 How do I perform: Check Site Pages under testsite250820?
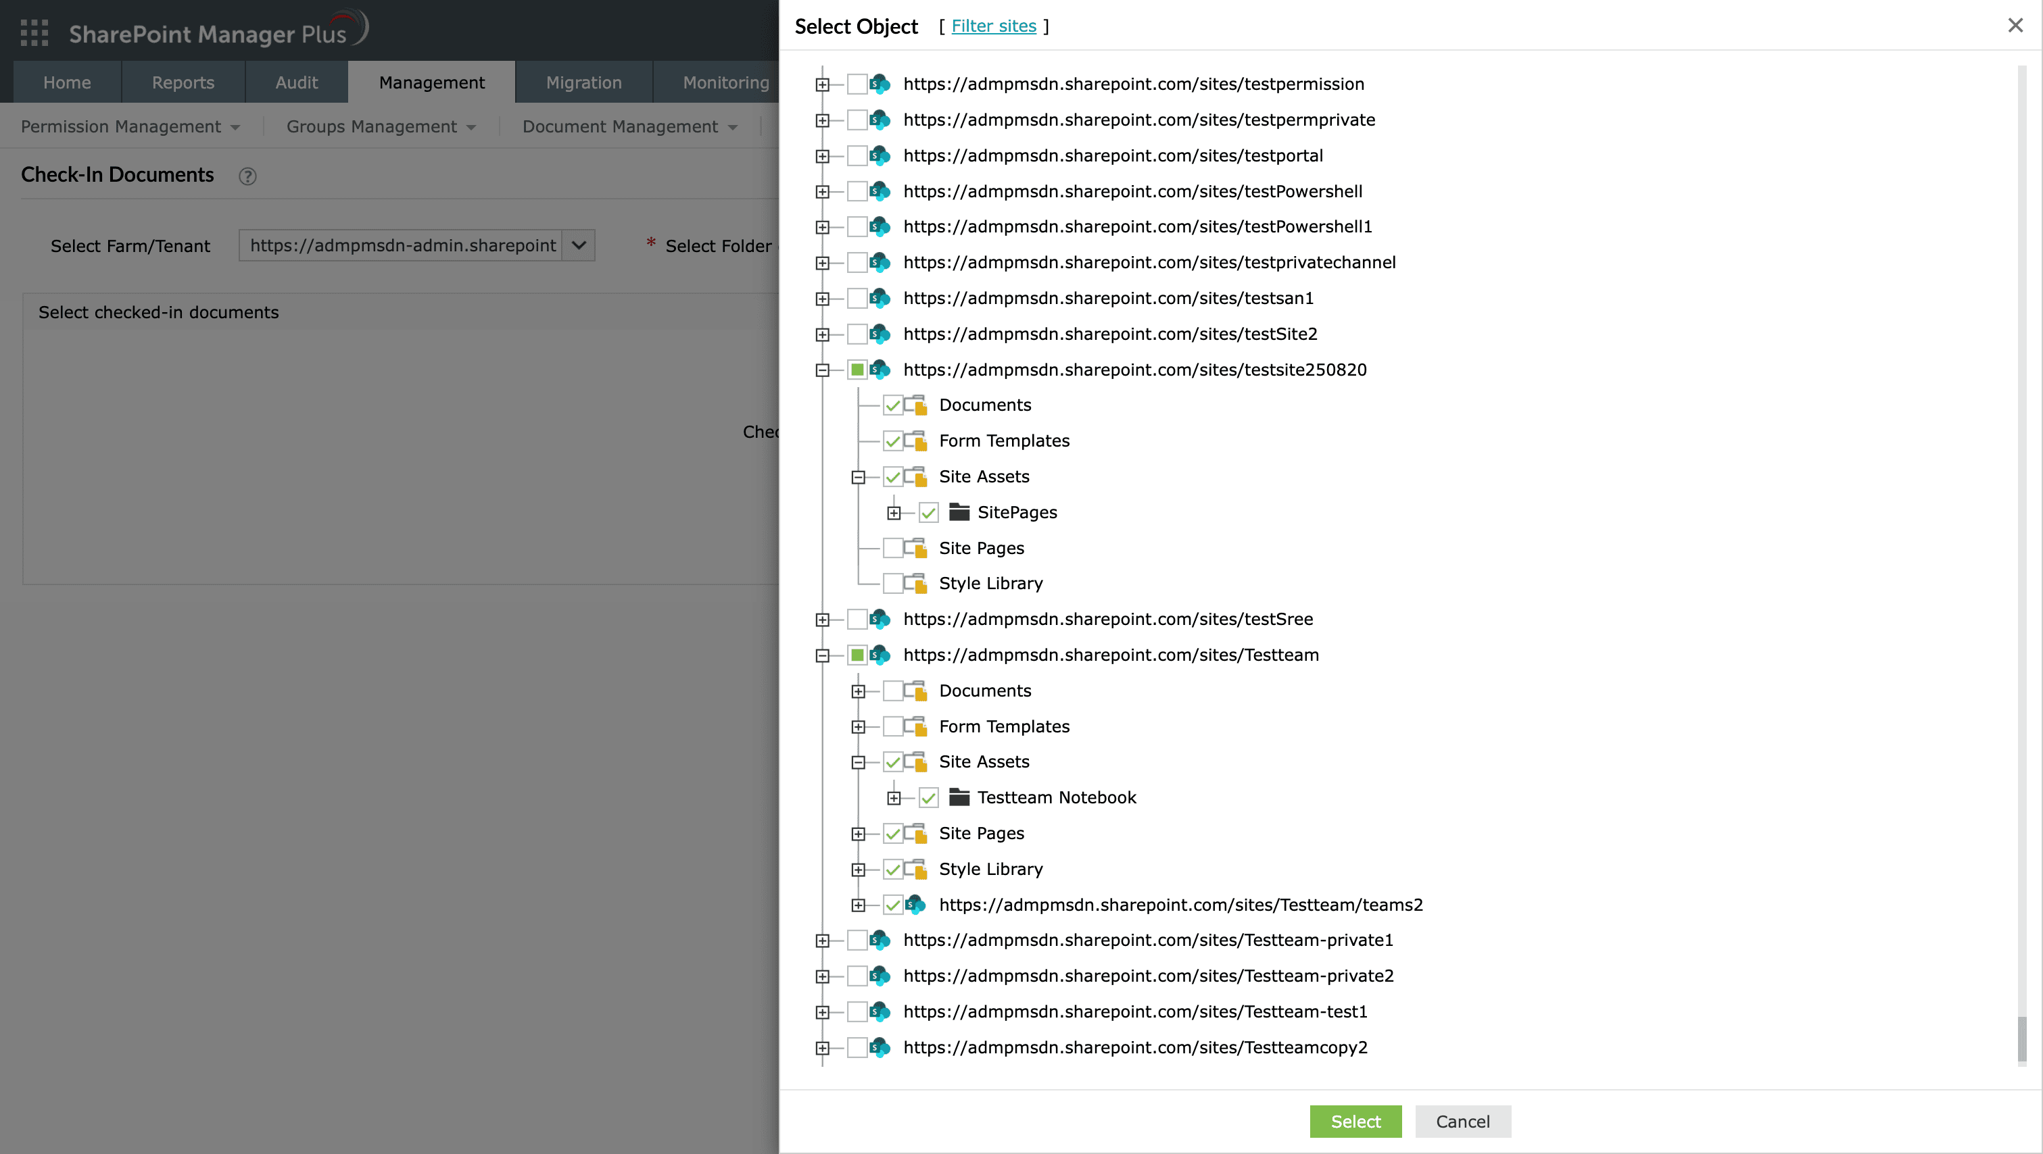pyautogui.click(x=893, y=548)
